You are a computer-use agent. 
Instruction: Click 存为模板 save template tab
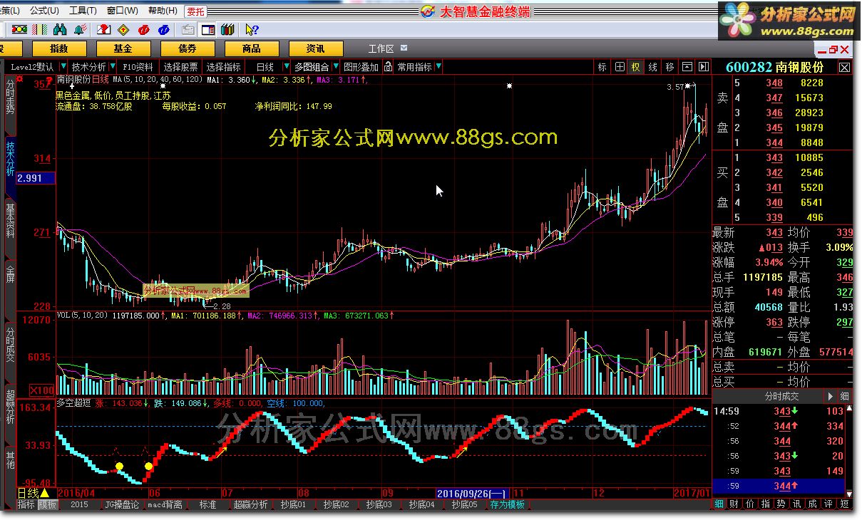click(507, 504)
